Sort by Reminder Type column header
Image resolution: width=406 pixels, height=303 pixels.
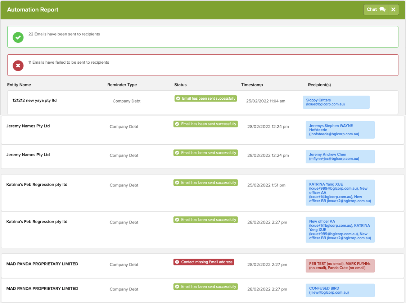point(122,85)
